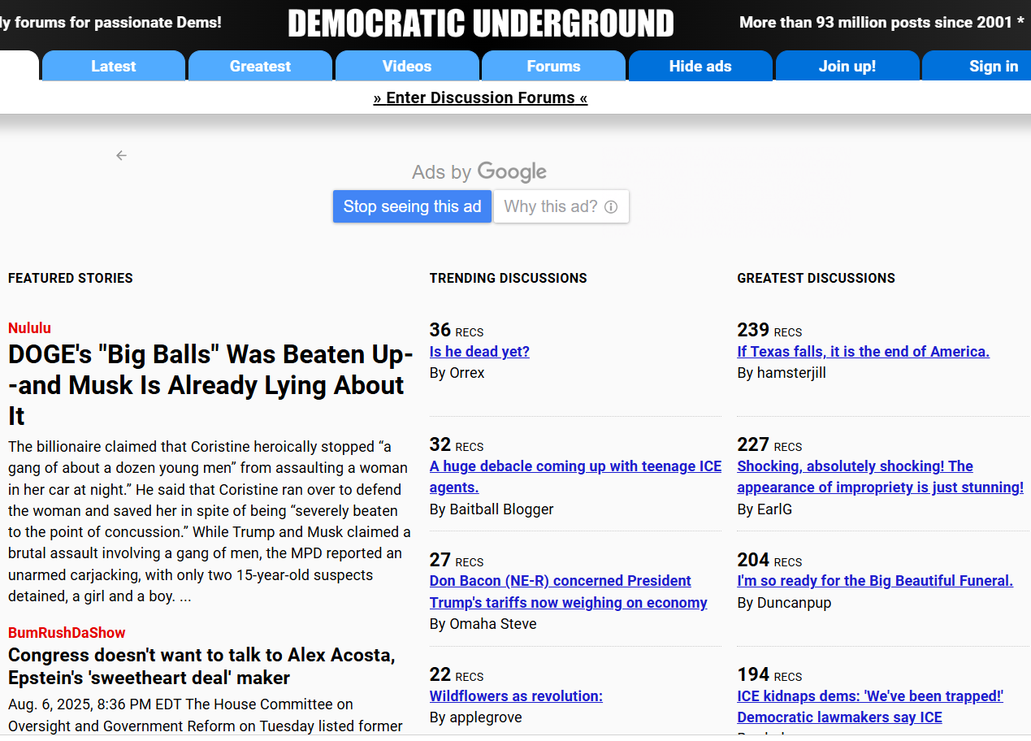Click the 'By EarlG' author text
Screen dimensions: 1031x741
point(765,509)
